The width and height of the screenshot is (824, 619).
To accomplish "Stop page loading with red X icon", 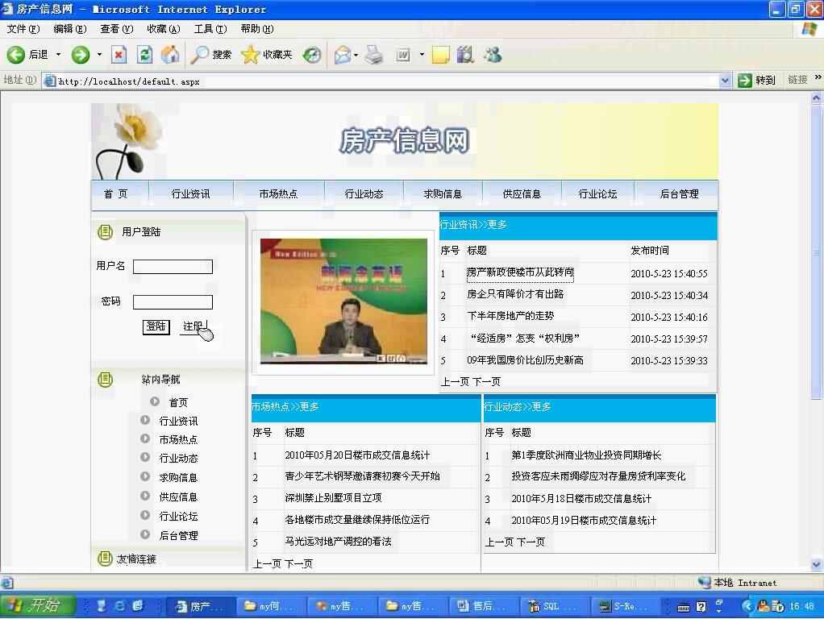I will tap(119, 55).
